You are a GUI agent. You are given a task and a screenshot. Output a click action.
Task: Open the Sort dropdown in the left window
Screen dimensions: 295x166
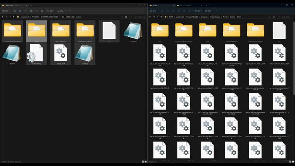pos(51,11)
